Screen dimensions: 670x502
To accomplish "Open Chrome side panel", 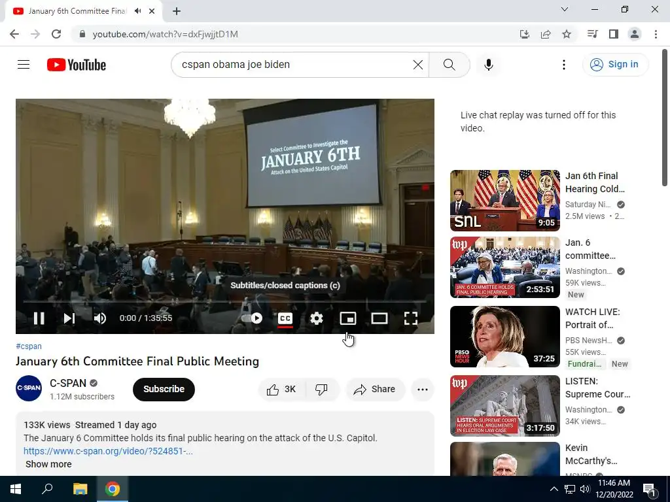I will click(613, 34).
